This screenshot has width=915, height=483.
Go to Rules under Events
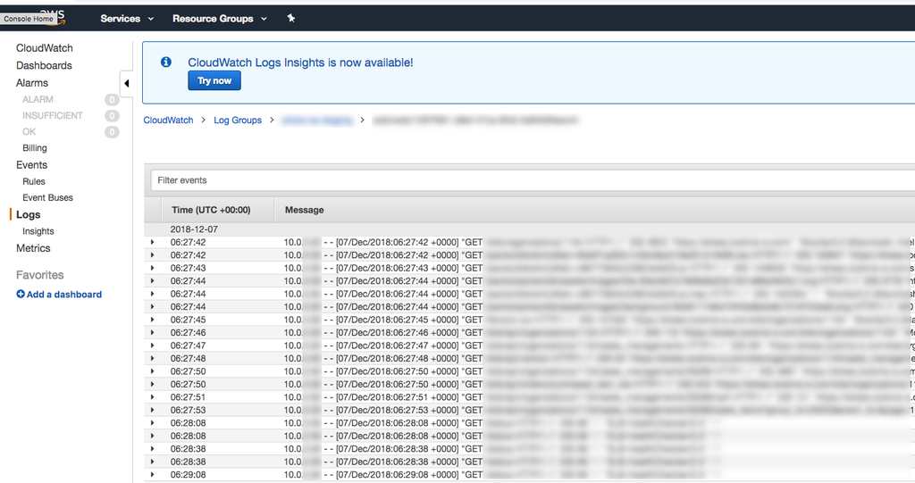(x=34, y=181)
